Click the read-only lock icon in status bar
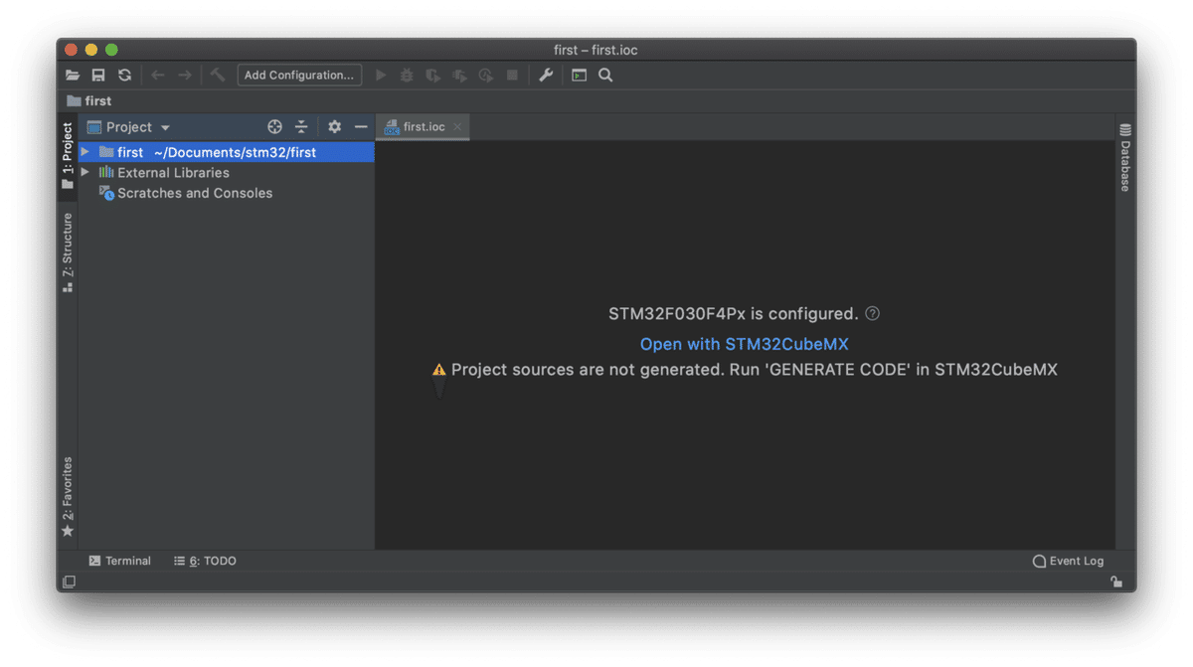Screen dimensions: 1193x667 1116,583
